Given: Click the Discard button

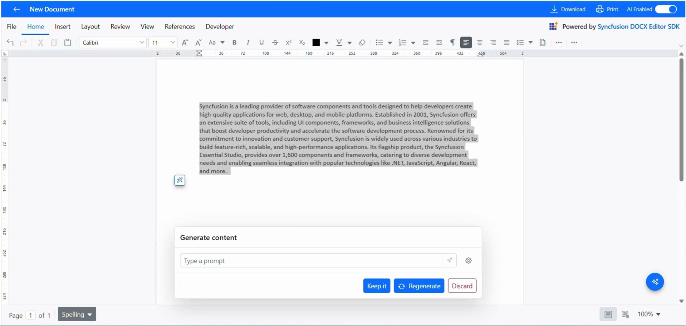Looking at the screenshot, I should pos(462,286).
